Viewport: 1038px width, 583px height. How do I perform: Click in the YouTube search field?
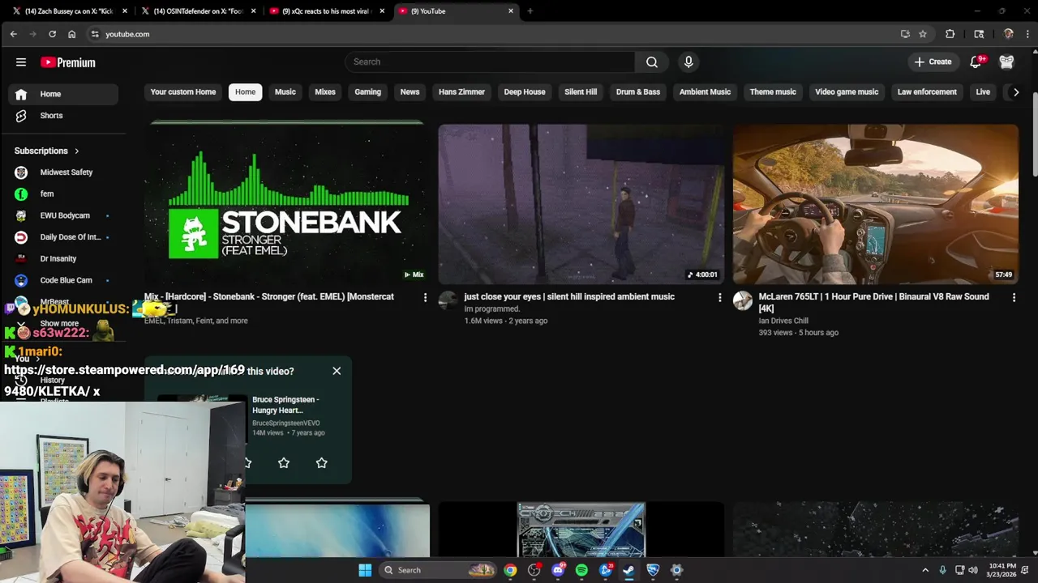(x=490, y=62)
